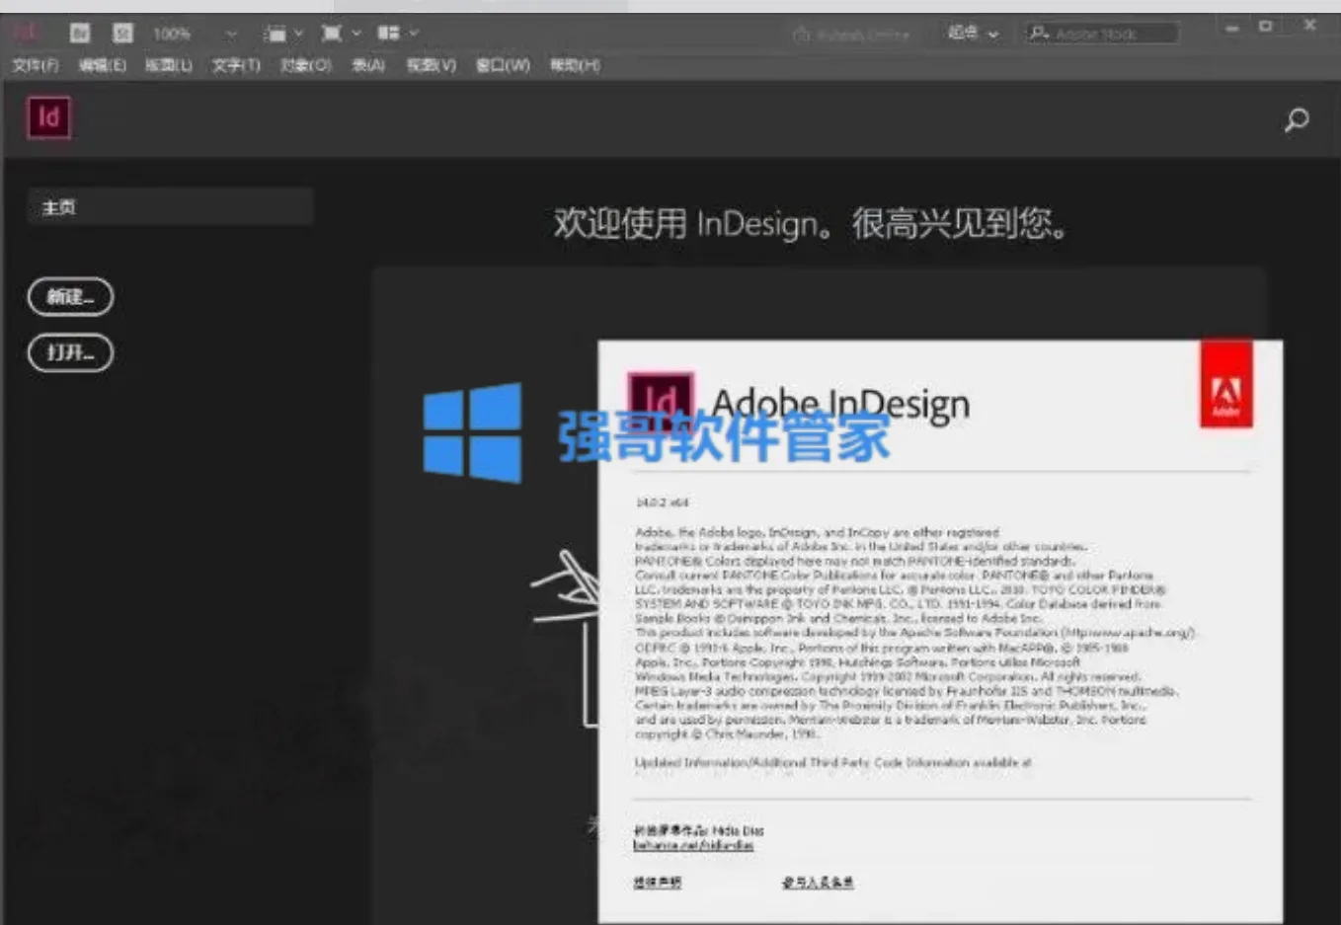This screenshot has height=925, width=1341.
Task: Open the 窗口(W) menu
Action: [503, 65]
